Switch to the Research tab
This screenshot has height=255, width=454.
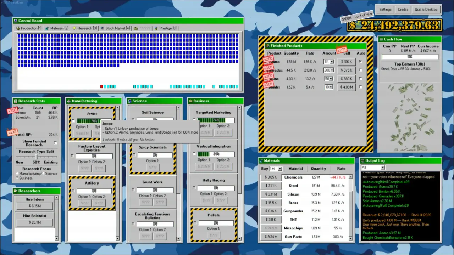[84, 28]
